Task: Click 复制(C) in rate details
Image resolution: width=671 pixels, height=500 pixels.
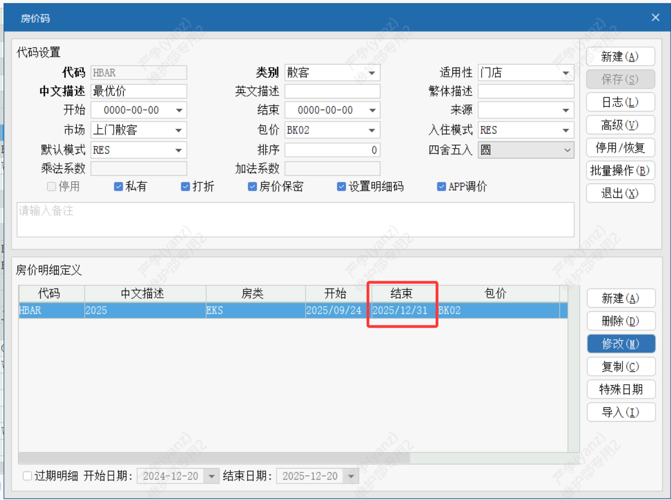Action: point(621,367)
